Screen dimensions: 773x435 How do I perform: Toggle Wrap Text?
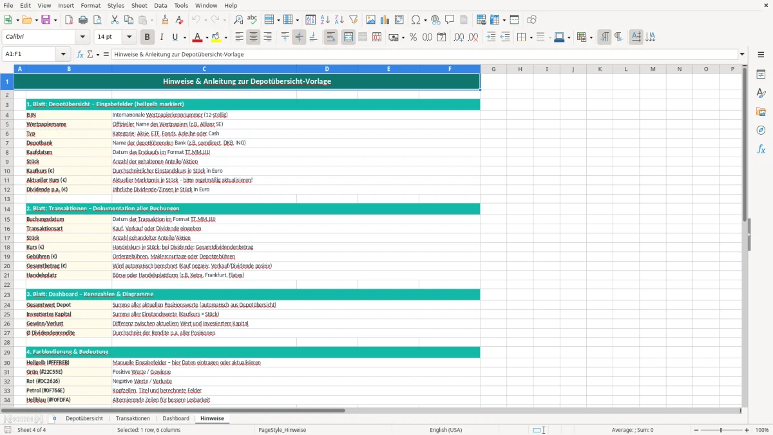click(331, 37)
